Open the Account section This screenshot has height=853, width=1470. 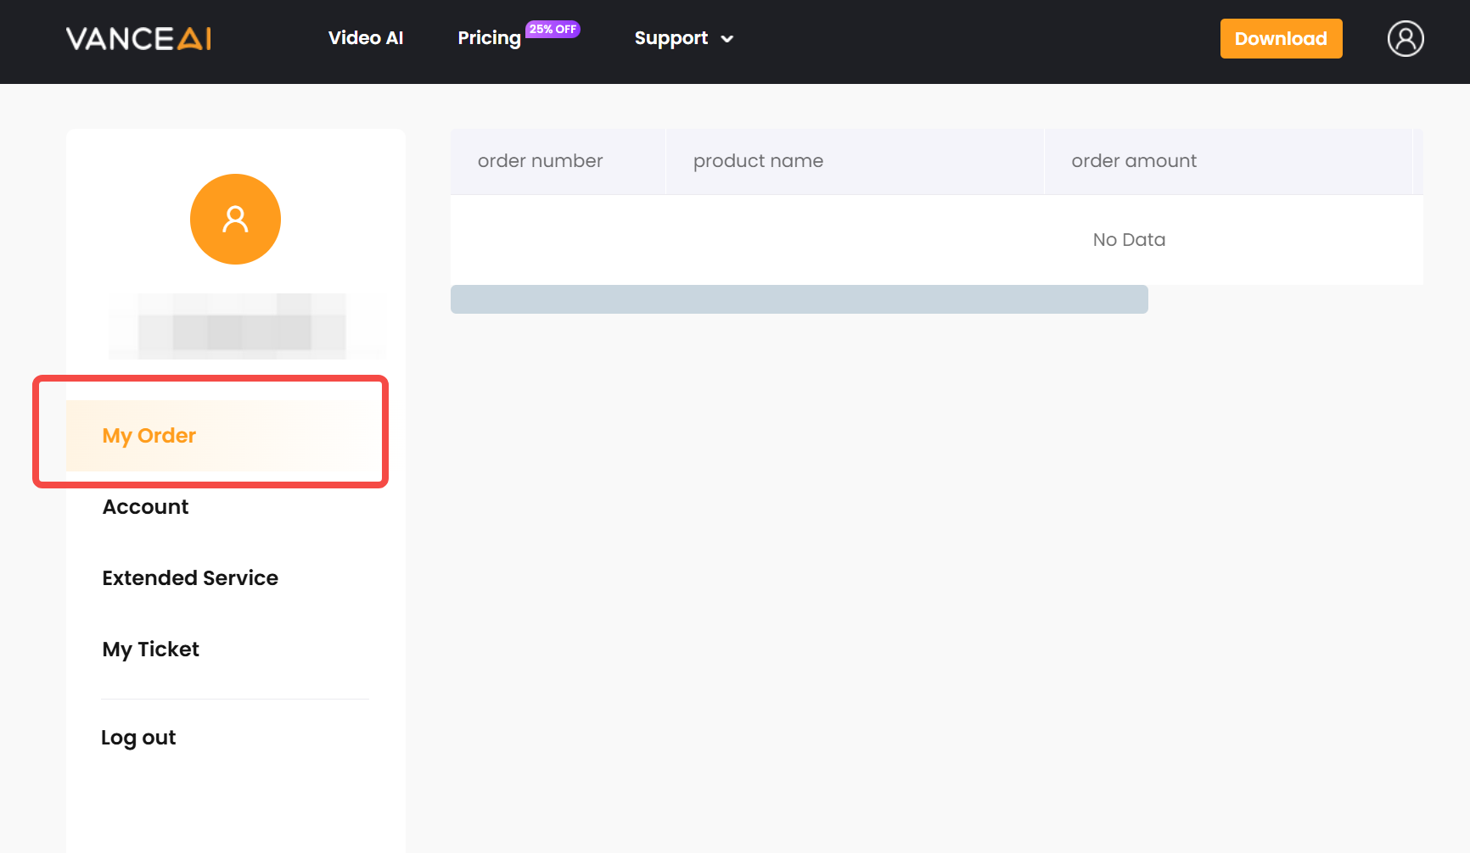(145, 507)
